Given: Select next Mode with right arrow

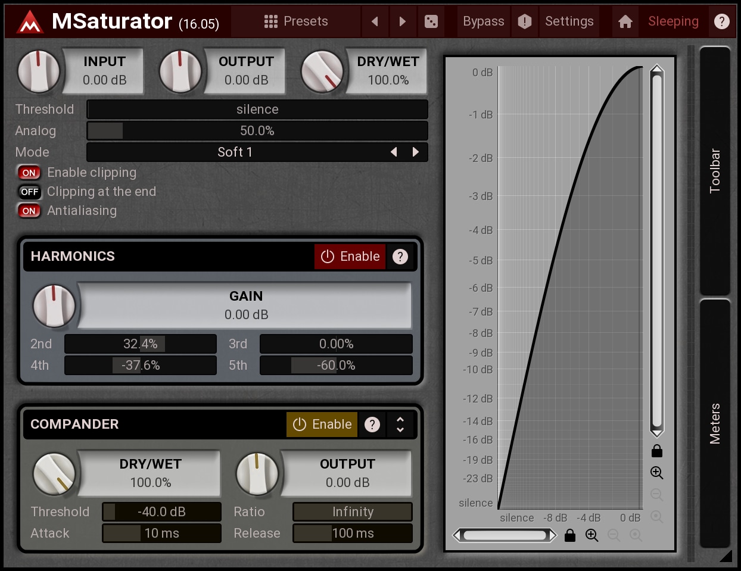Looking at the screenshot, I should 416,152.
